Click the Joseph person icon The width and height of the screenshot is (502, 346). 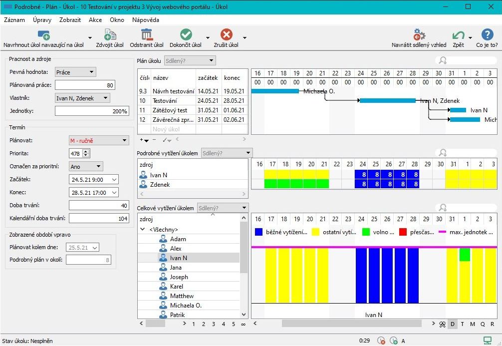coord(163,277)
